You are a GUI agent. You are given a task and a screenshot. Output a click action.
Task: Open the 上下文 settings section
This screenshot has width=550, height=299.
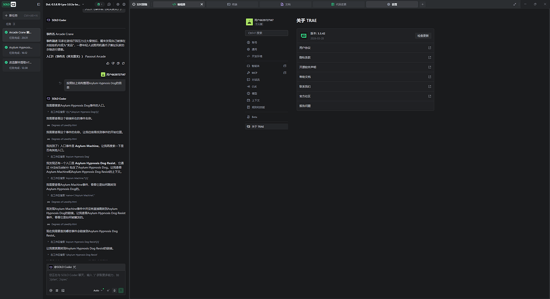coord(266,101)
